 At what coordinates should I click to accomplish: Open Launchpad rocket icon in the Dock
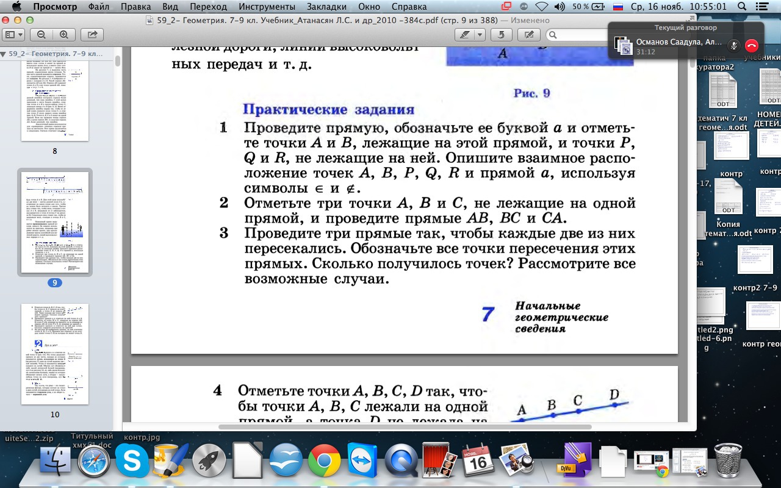pos(209,461)
